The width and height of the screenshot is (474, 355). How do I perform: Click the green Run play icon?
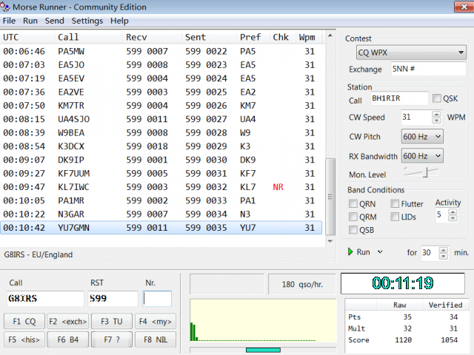pos(350,251)
